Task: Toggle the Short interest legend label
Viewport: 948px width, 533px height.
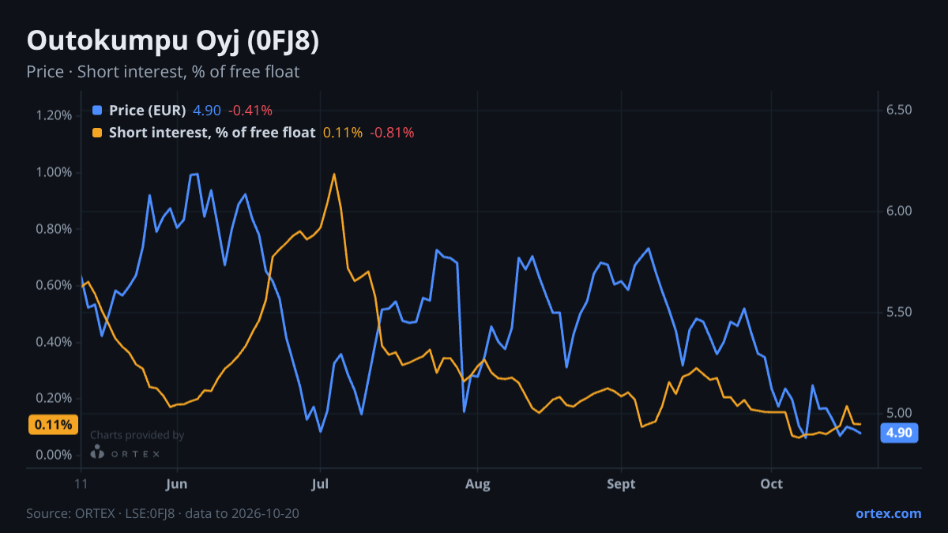Action: pyautogui.click(x=212, y=133)
